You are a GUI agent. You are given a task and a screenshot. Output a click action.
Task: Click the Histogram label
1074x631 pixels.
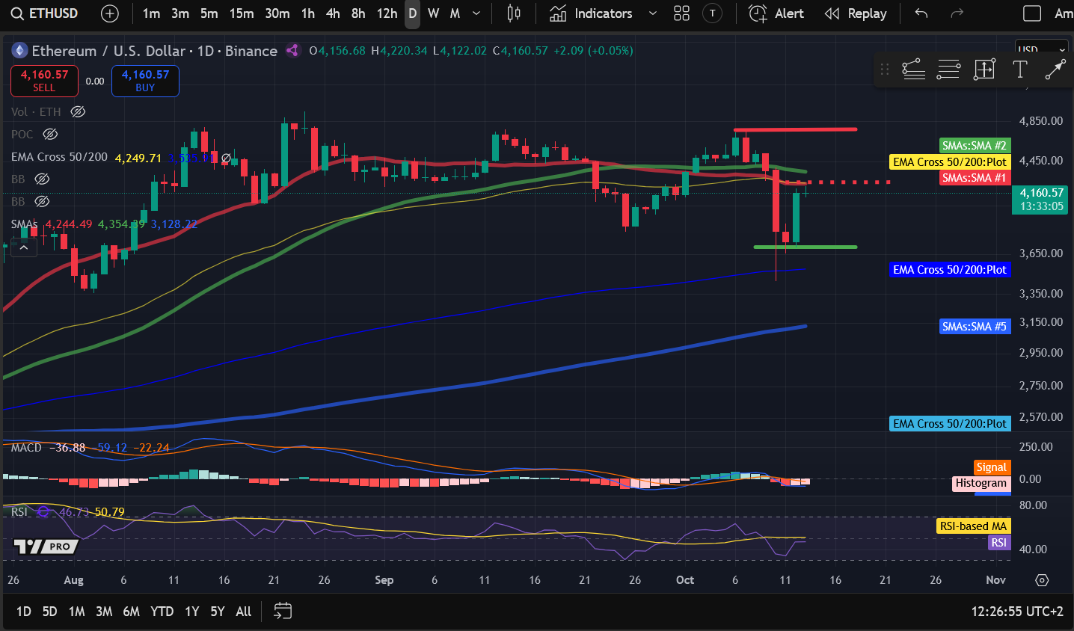point(981,484)
